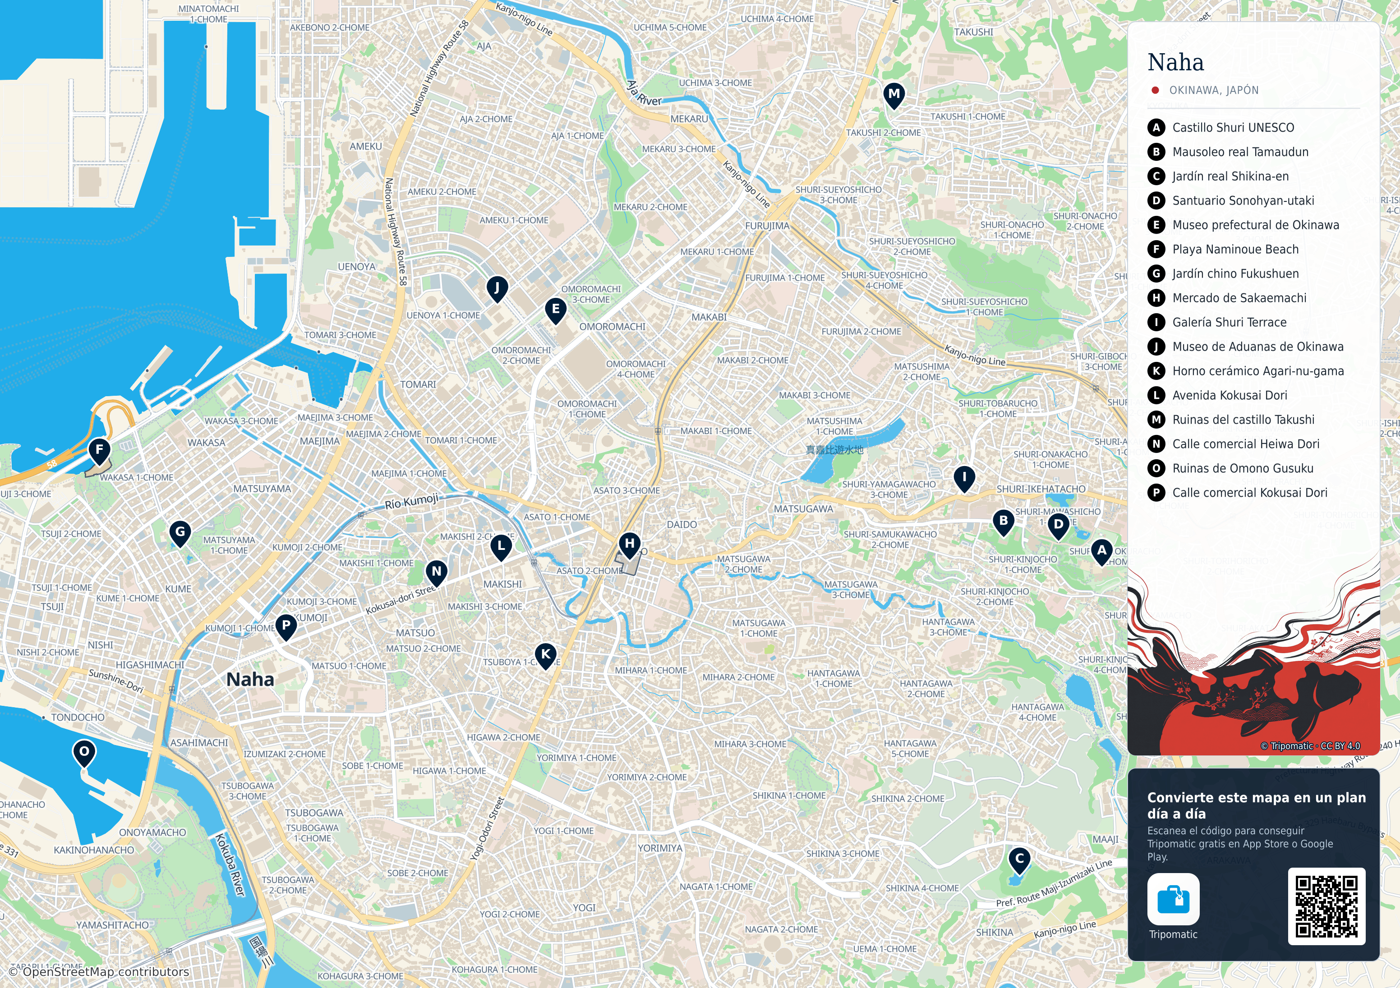
Task: Click the QR code image
Action: pos(1326,906)
